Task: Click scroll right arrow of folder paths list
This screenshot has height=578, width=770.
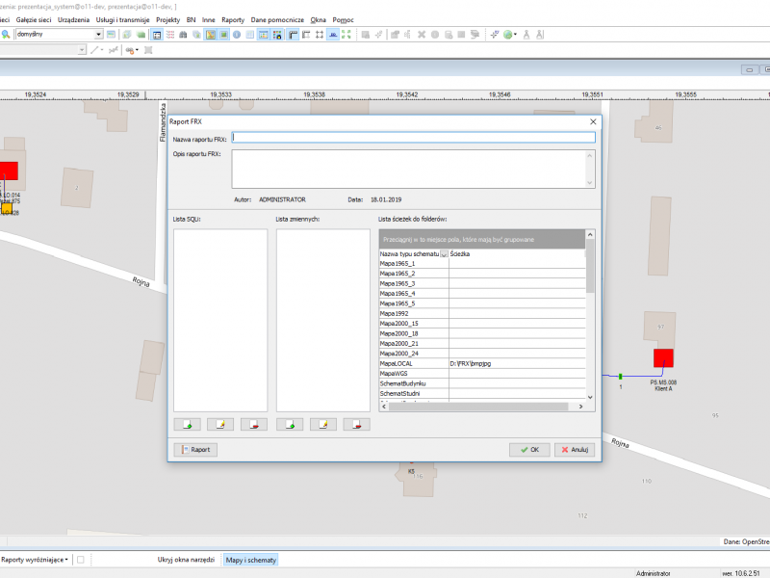Action: [581, 407]
